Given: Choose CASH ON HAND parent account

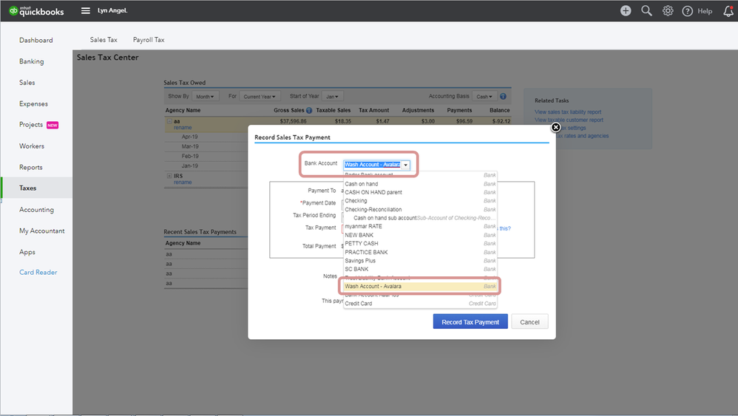Looking at the screenshot, I should tap(420, 192).
